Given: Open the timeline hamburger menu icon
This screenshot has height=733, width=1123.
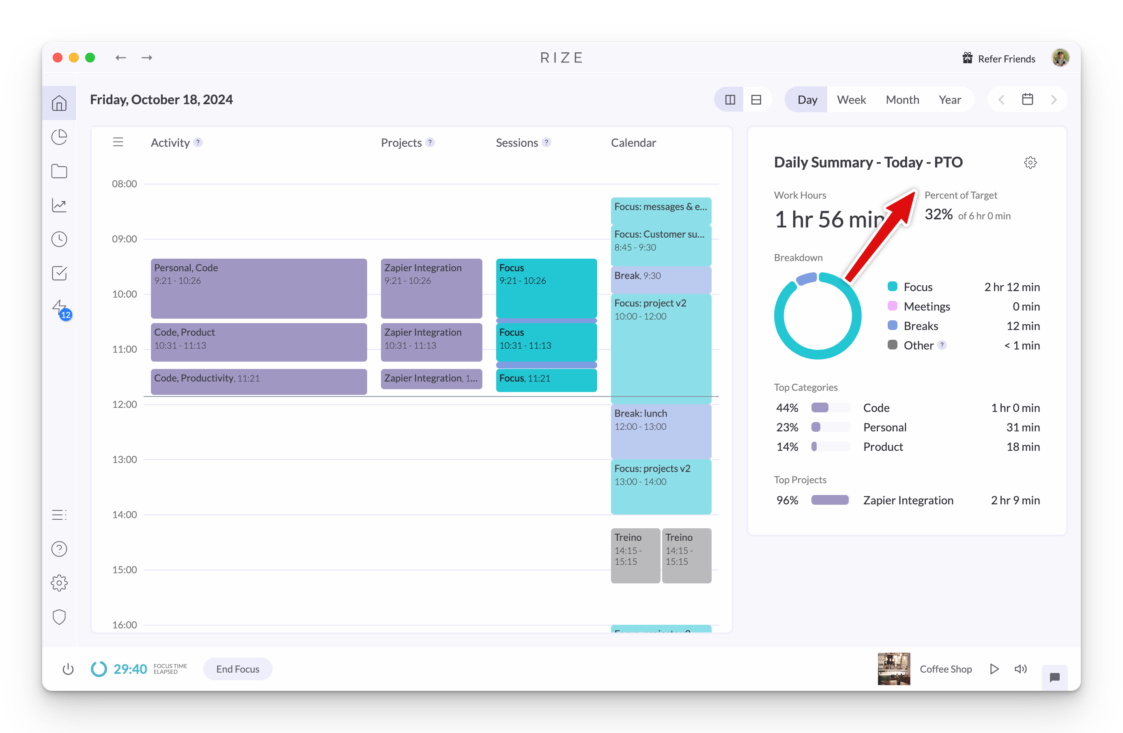Looking at the screenshot, I should [x=118, y=142].
